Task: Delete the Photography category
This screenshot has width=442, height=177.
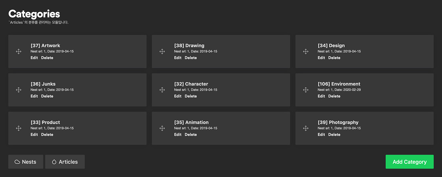Action: [x=334, y=135]
